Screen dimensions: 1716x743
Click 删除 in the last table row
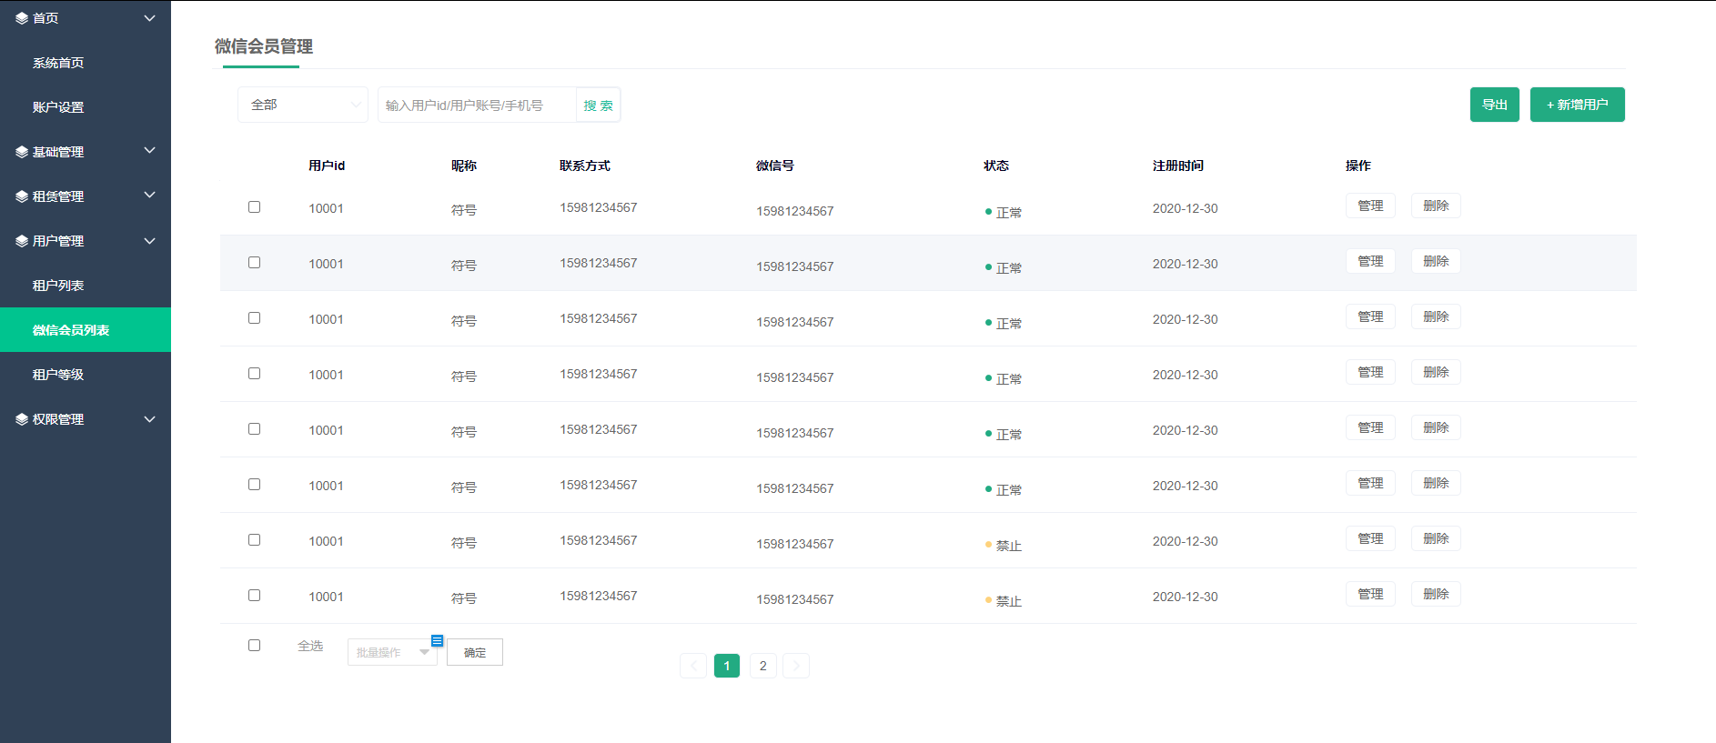(x=1436, y=594)
